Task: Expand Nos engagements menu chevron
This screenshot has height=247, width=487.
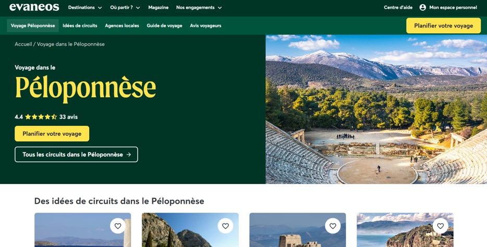Action: [220, 8]
